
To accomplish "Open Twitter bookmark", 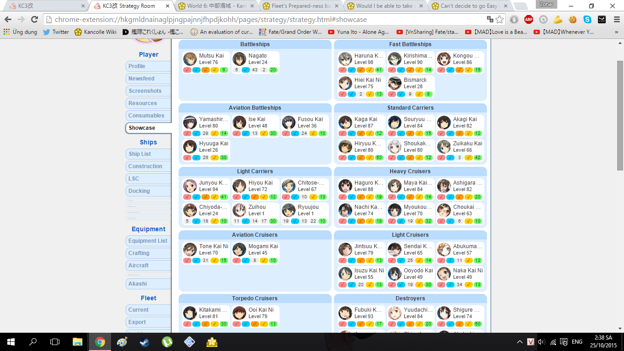I will 56,32.
